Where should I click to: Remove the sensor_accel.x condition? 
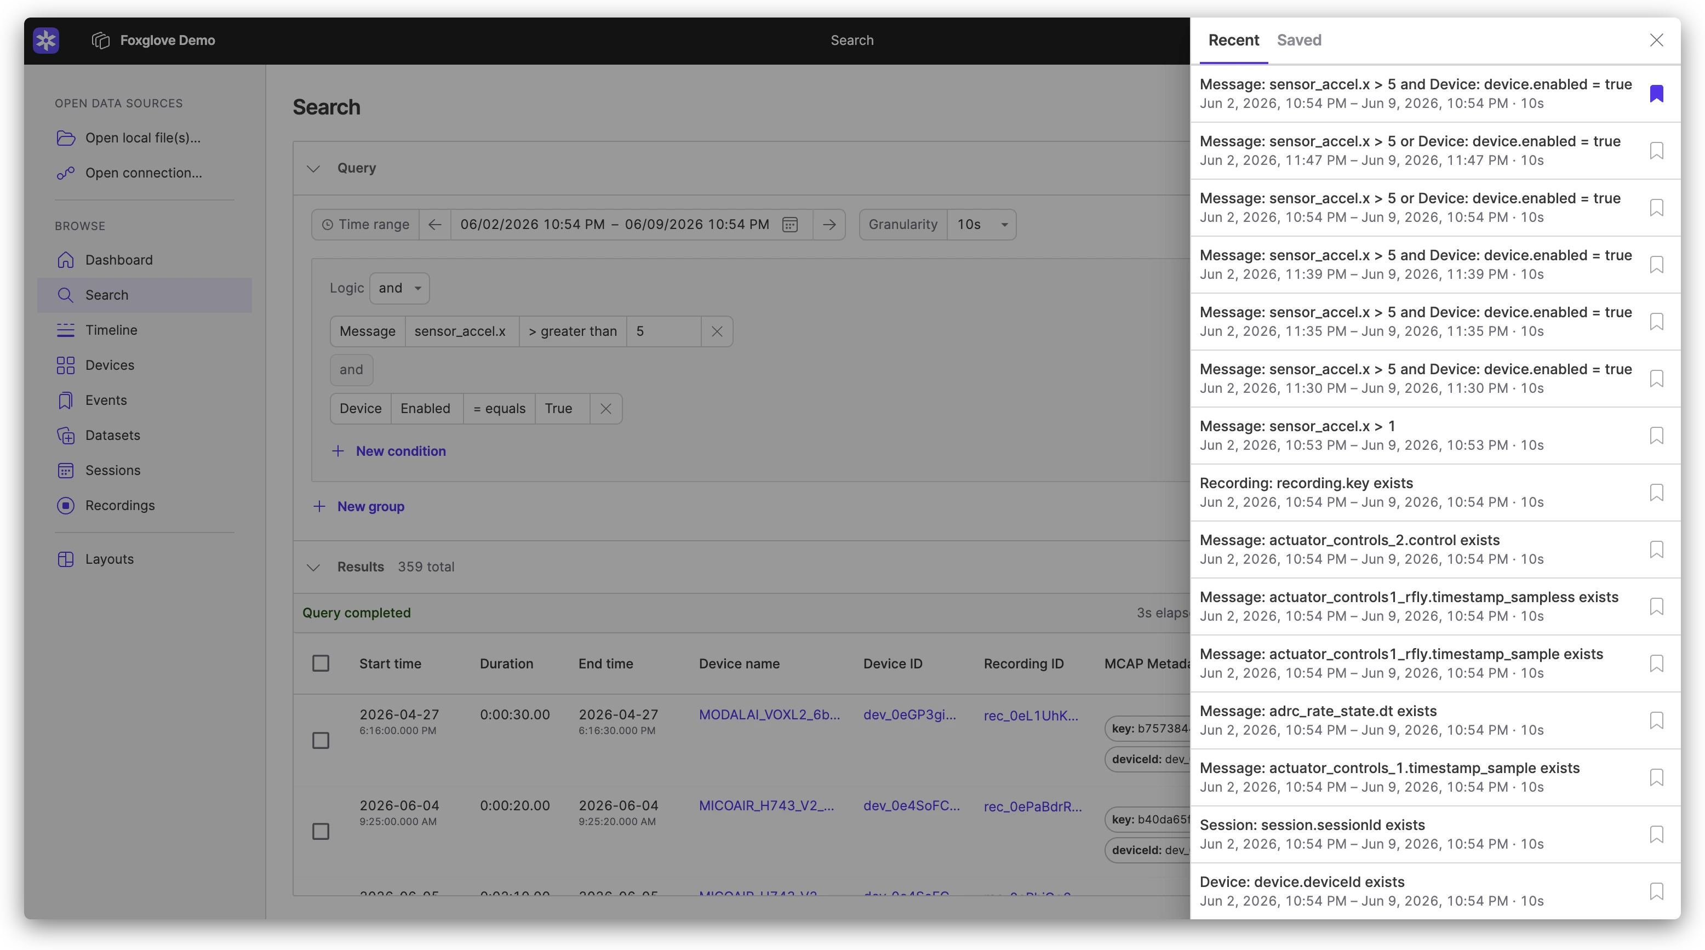pos(717,331)
